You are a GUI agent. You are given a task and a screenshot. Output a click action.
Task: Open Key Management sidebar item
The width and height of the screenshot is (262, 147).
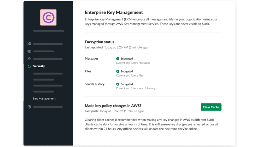(x=44, y=98)
